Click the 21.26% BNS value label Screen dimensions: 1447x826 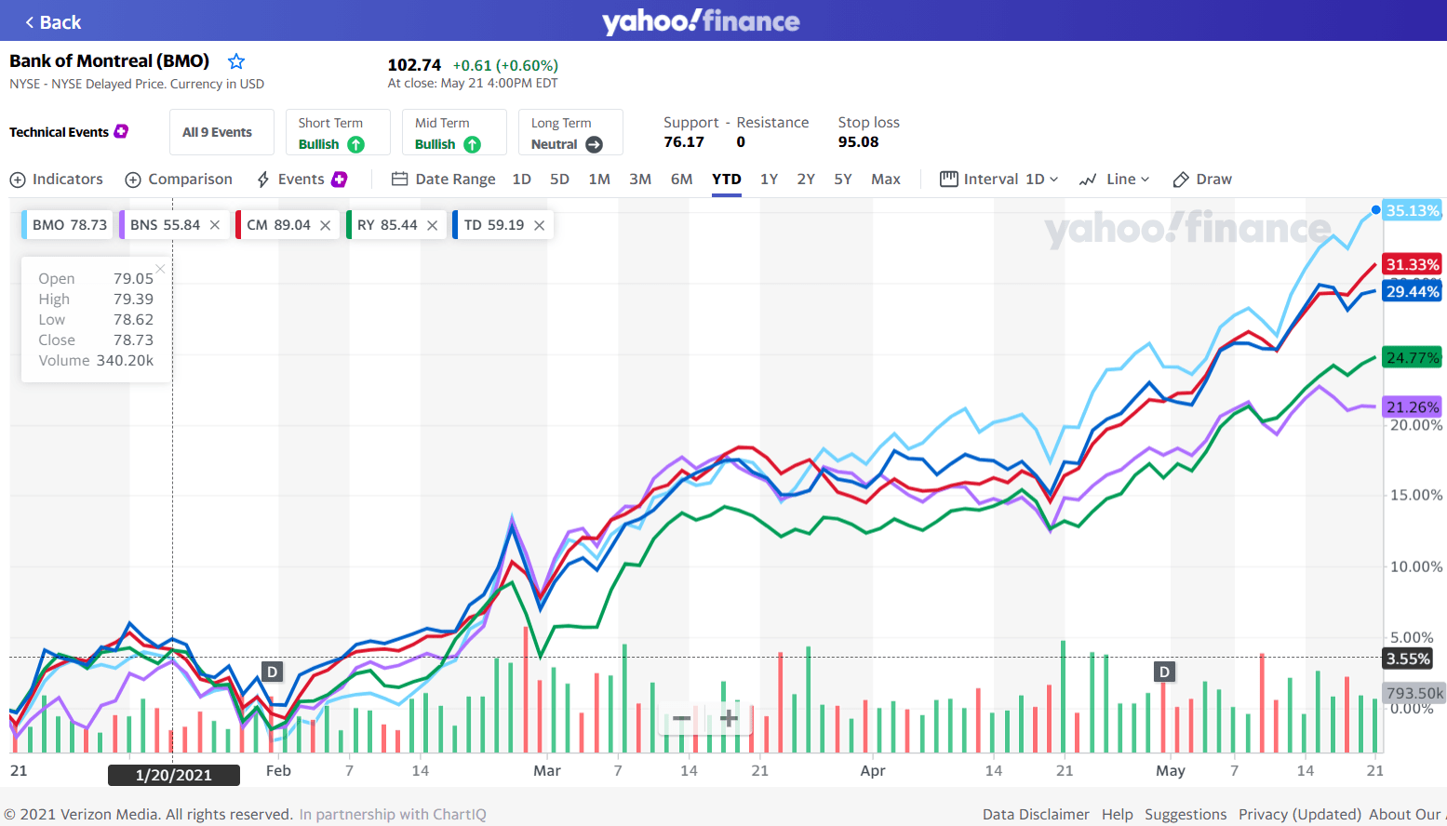1413,406
